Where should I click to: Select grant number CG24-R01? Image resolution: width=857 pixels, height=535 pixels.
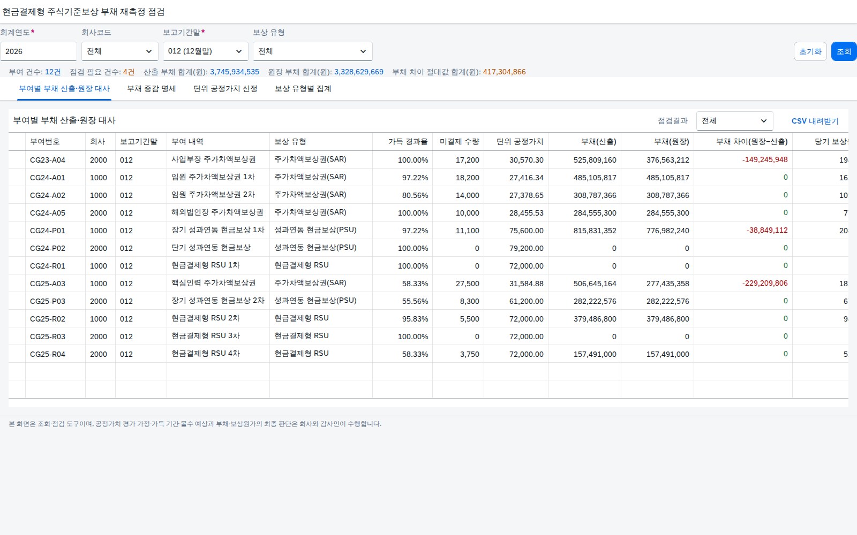pyautogui.click(x=48, y=266)
